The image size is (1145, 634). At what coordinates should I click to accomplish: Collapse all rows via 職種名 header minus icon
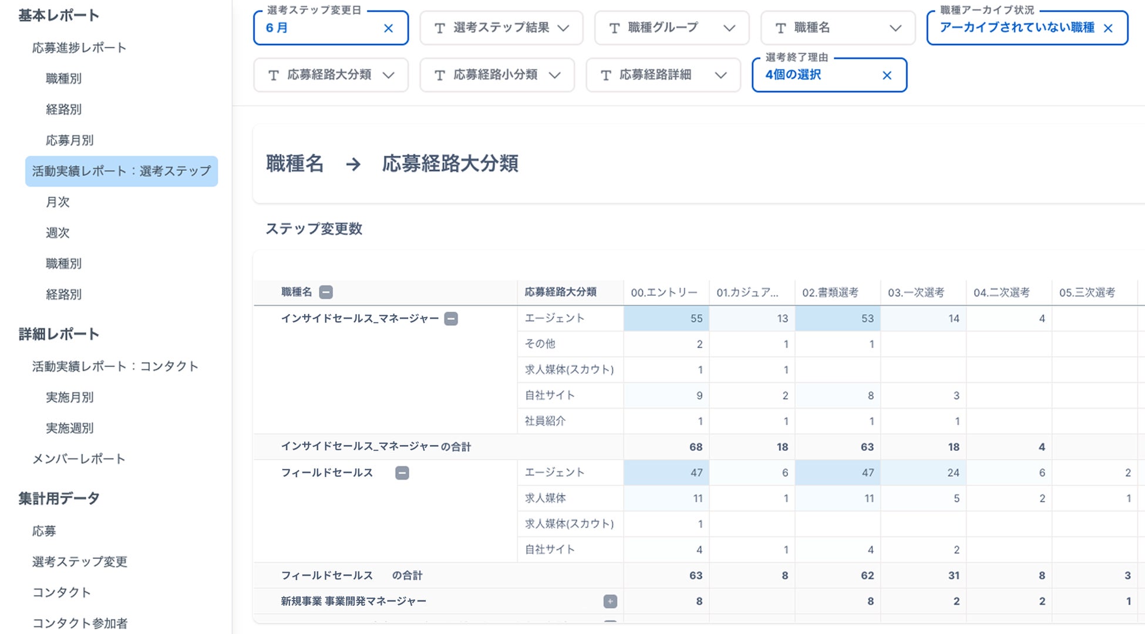(x=326, y=292)
